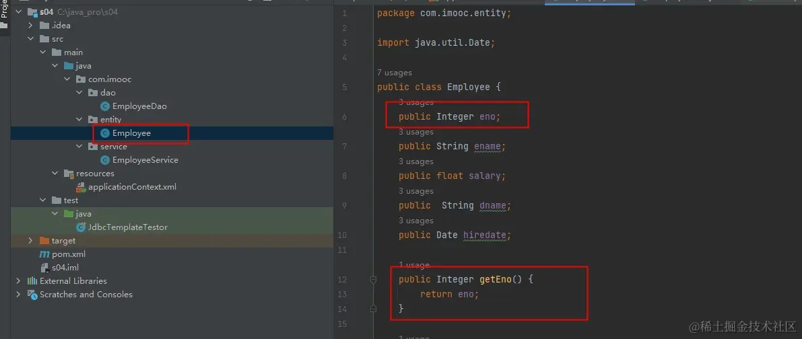Image resolution: width=802 pixels, height=339 pixels.
Task: Click the service package icon
Action: pos(92,147)
